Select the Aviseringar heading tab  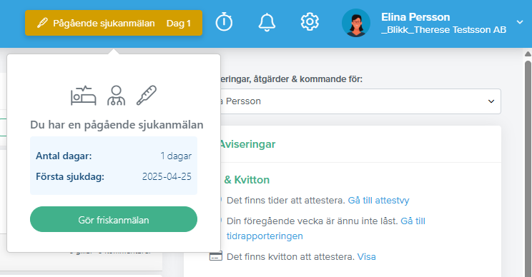point(247,144)
